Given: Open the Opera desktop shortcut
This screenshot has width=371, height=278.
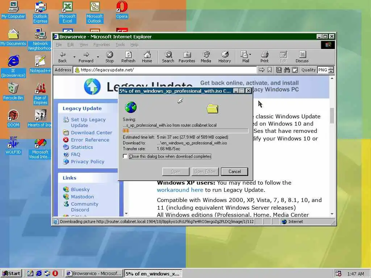Looking at the screenshot, I should (122, 10).
